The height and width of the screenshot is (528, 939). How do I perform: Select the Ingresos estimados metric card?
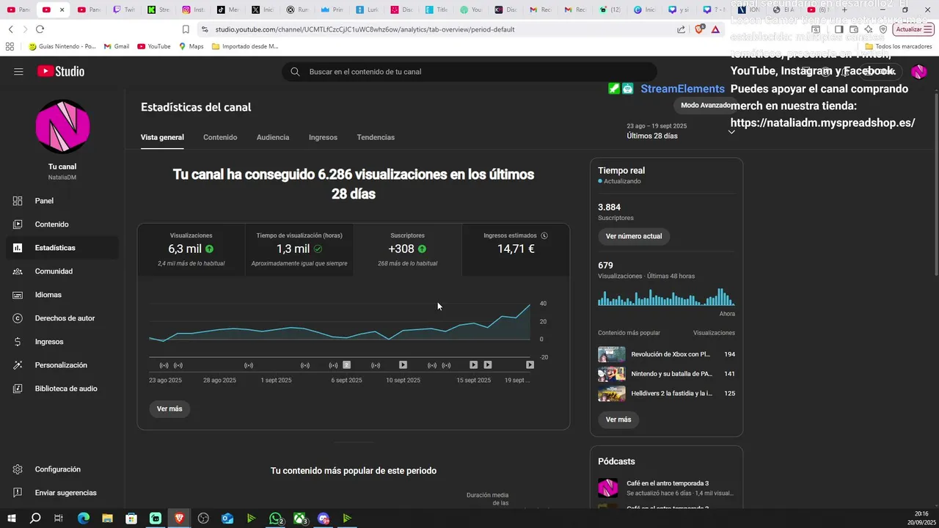tap(516, 250)
